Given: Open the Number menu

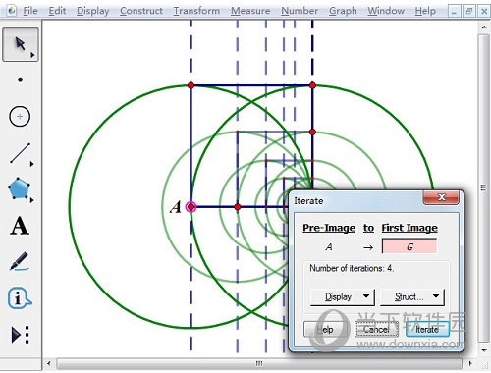Looking at the screenshot, I should coord(300,11).
